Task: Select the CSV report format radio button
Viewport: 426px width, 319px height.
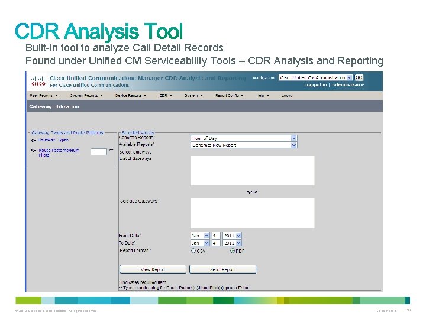Action: [193, 250]
